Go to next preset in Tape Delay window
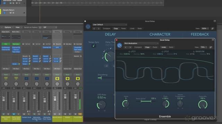 coord(99,29)
